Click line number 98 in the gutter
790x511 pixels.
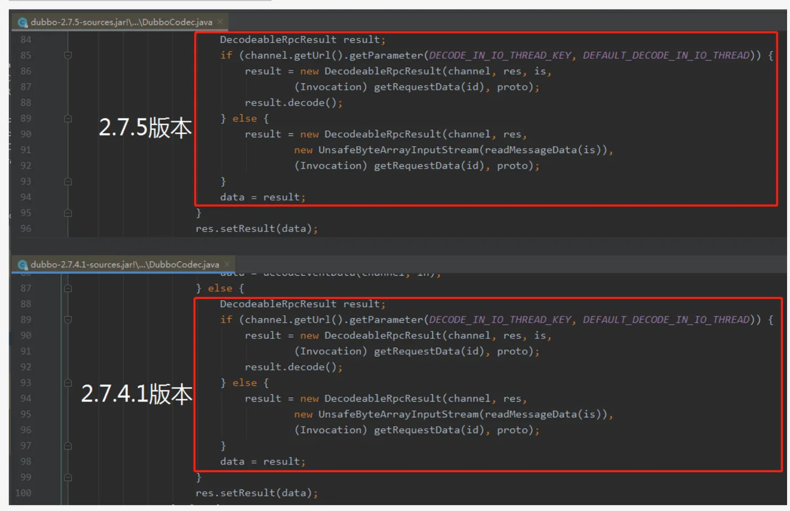click(26, 461)
